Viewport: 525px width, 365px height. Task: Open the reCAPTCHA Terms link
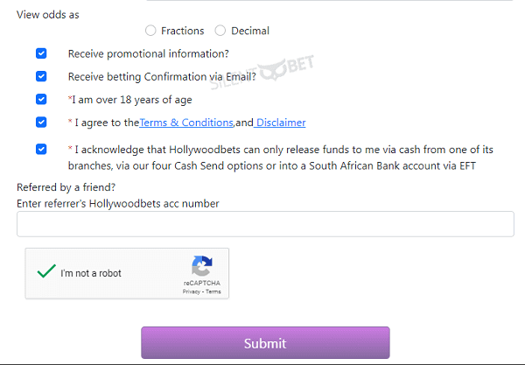point(213,291)
